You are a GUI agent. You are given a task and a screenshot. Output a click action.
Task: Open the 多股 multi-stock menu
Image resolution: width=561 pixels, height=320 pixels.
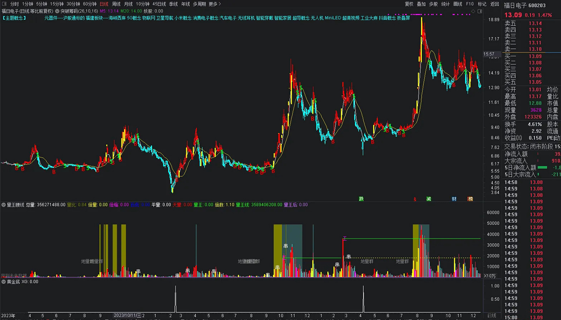click(x=433, y=4)
